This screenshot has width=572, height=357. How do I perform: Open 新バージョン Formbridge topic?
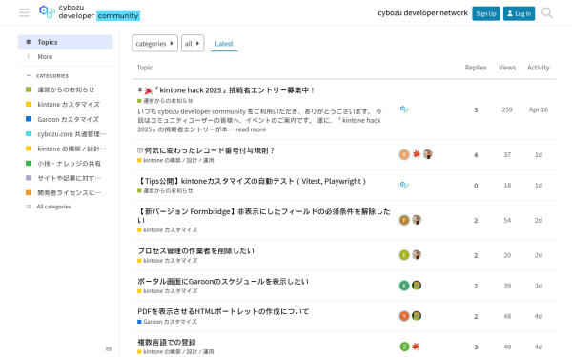[263, 216]
